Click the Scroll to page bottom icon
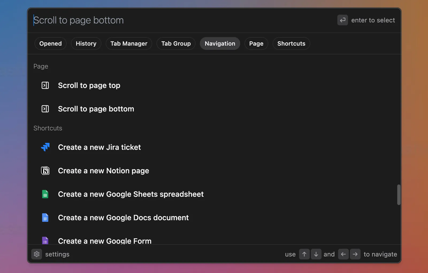428x273 pixels. (x=45, y=109)
